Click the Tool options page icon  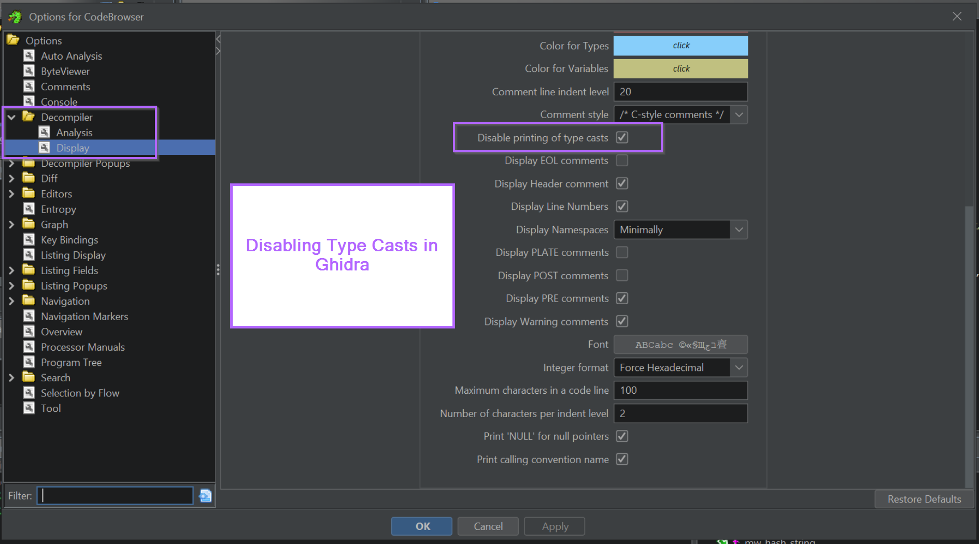point(29,408)
